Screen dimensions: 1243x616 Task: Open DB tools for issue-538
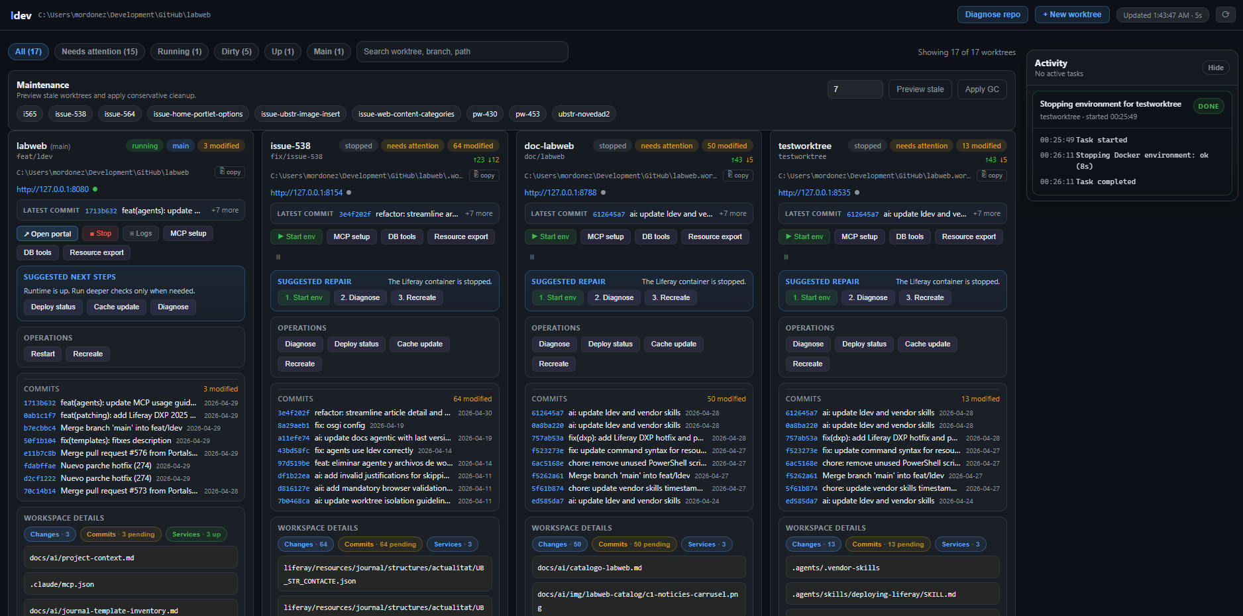[x=402, y=236]
